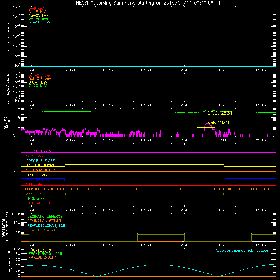The image size is (280, 280).
Task: Click the 0.3-0.8 MeV legend entry
Action: [40, 79]
